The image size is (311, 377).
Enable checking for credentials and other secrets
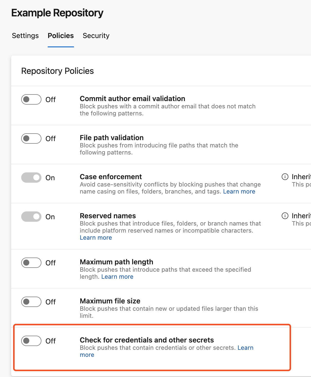point(31,341)
